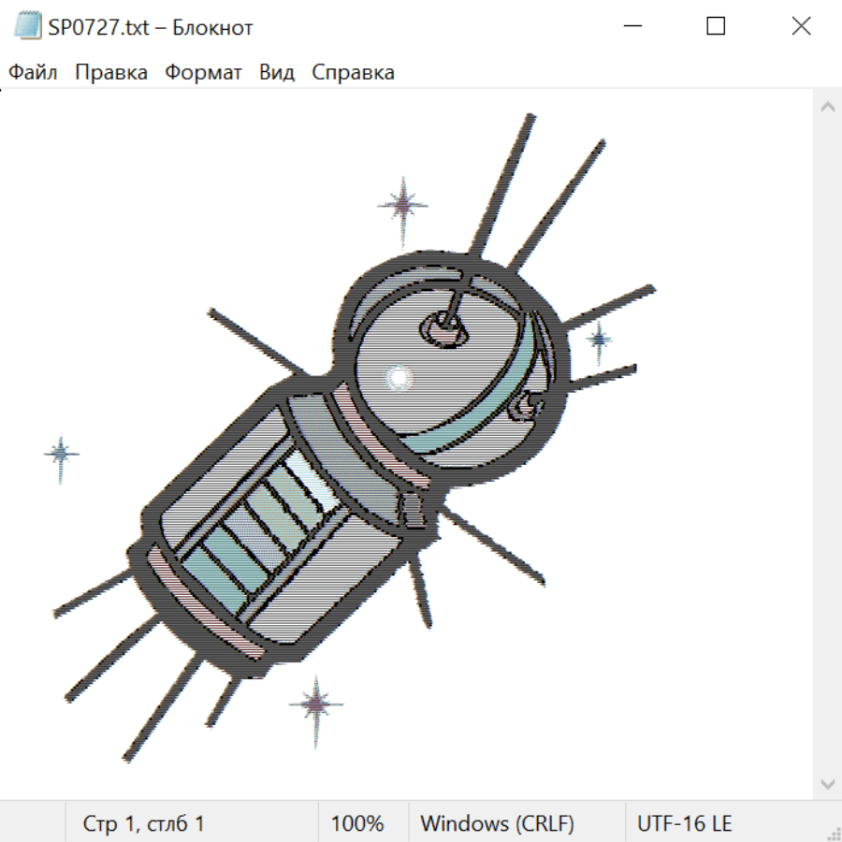
Task: Click the Windows (CRLF) line ending indicator
Action: tap(497, 823)
